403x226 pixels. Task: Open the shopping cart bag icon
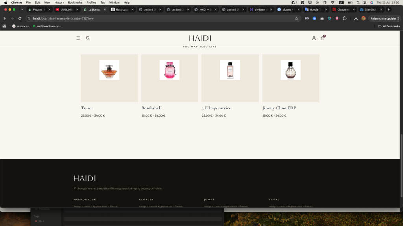point(322,38)
